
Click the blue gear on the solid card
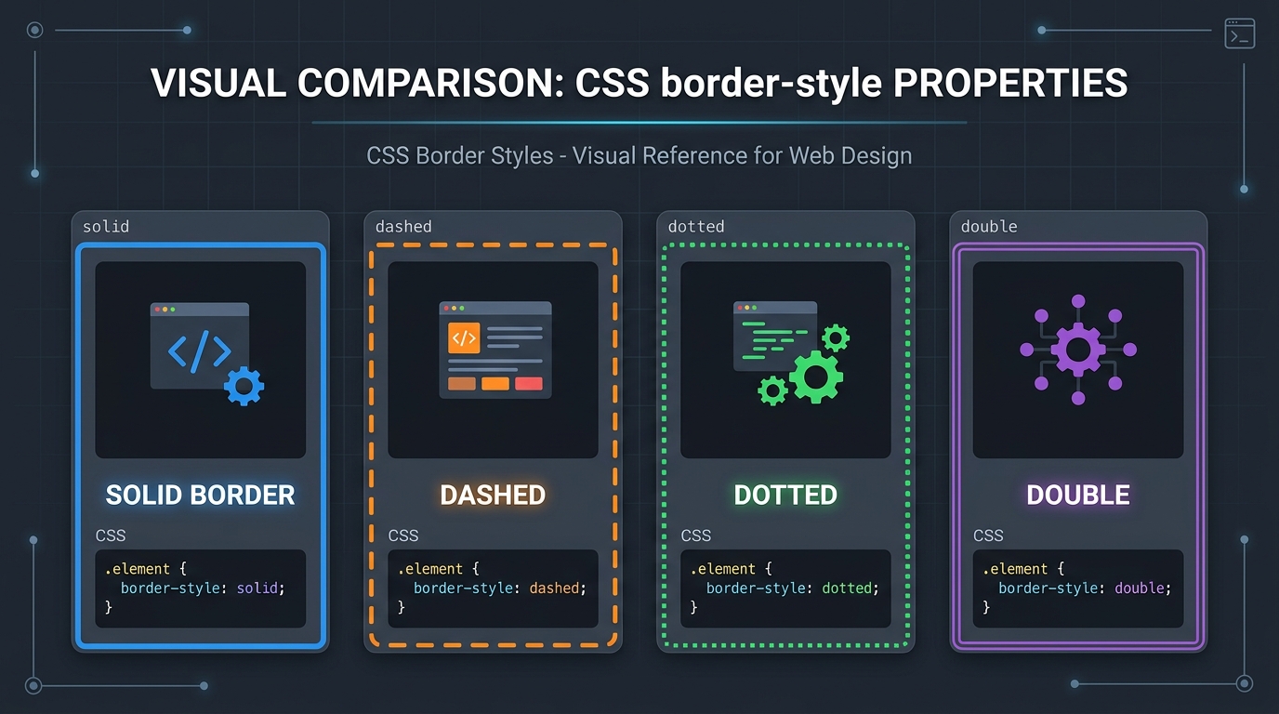(x=244, y=386)
